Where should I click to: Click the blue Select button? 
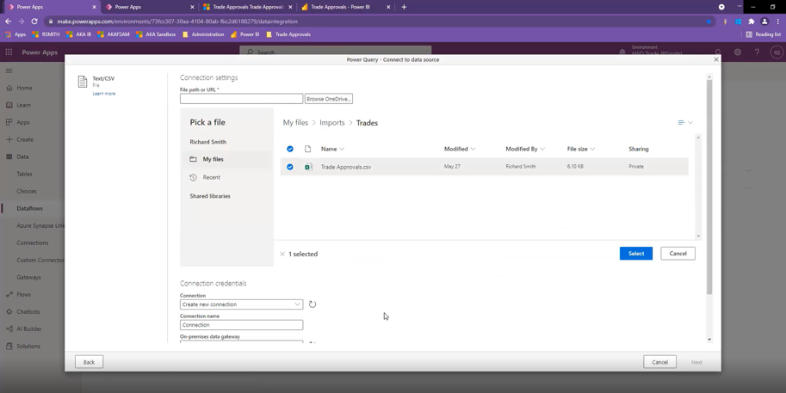click(636, 254)
